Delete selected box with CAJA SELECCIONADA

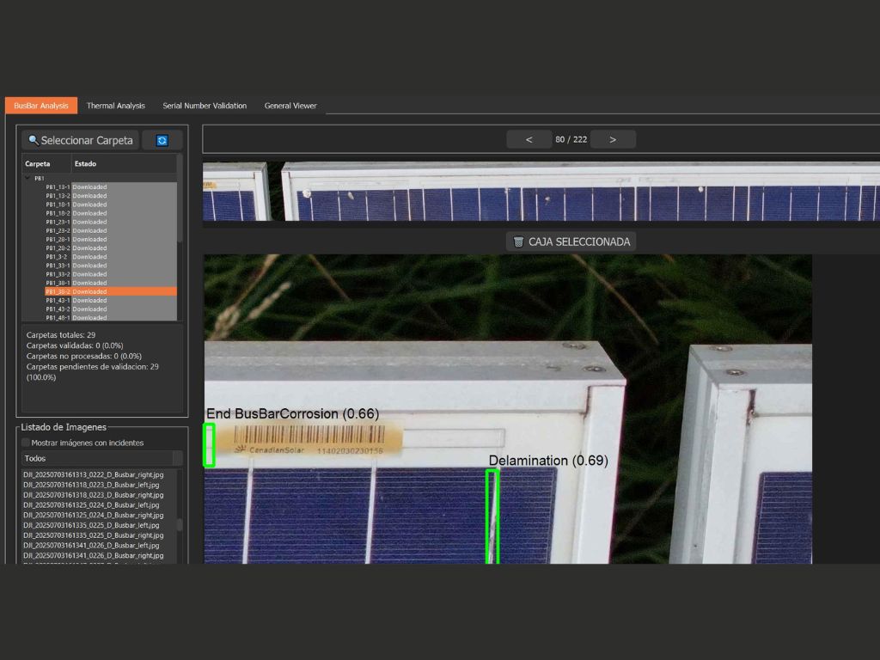coord(571,241)
